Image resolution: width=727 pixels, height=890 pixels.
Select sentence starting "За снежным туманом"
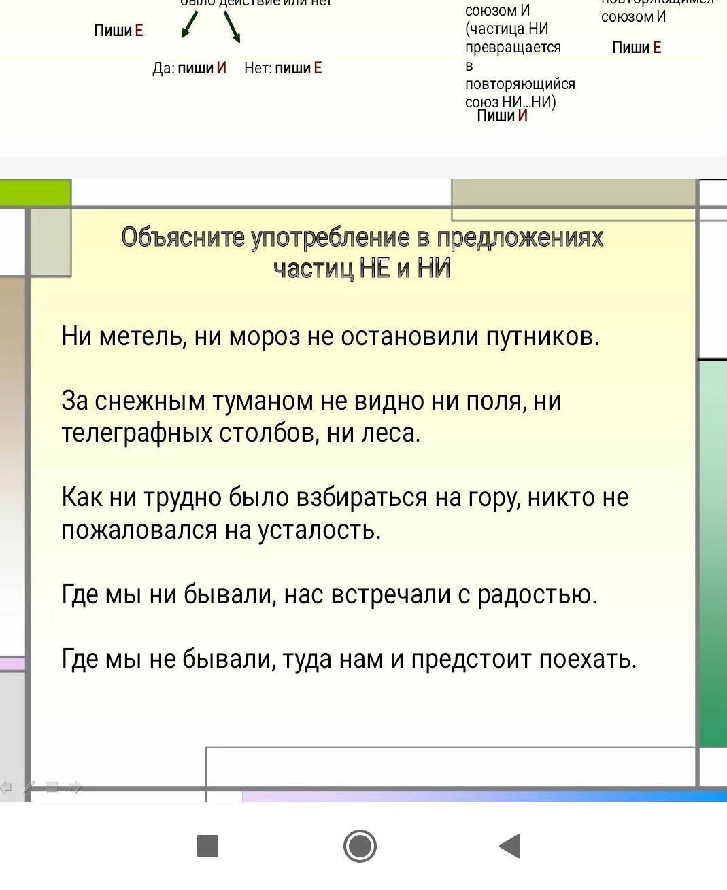(x=311, y=417)
